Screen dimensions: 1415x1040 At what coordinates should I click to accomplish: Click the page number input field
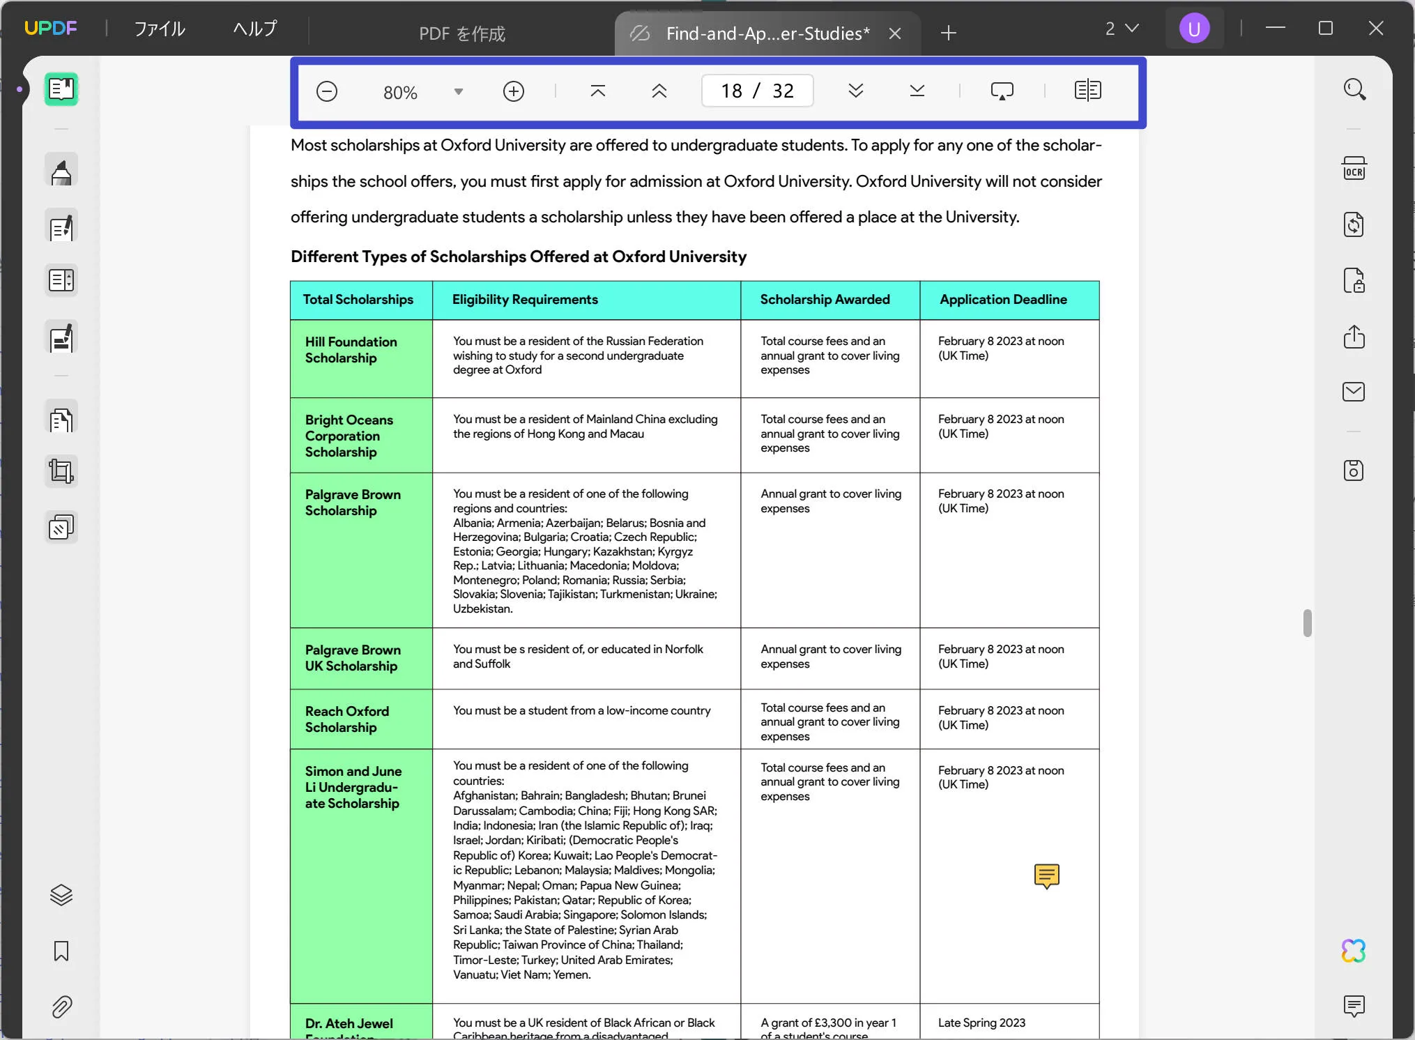[x=758, y=91]
